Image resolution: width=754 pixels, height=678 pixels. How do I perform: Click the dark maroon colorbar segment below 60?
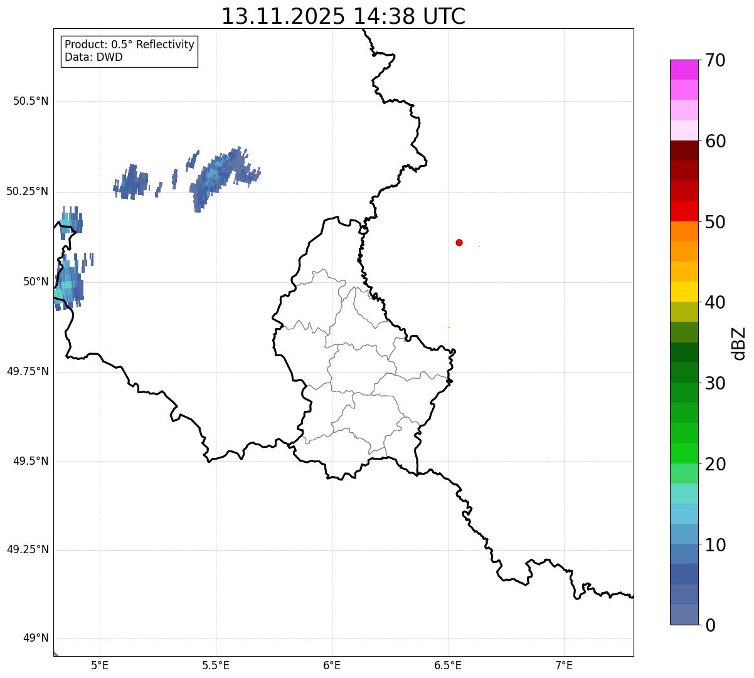point(684,151)
